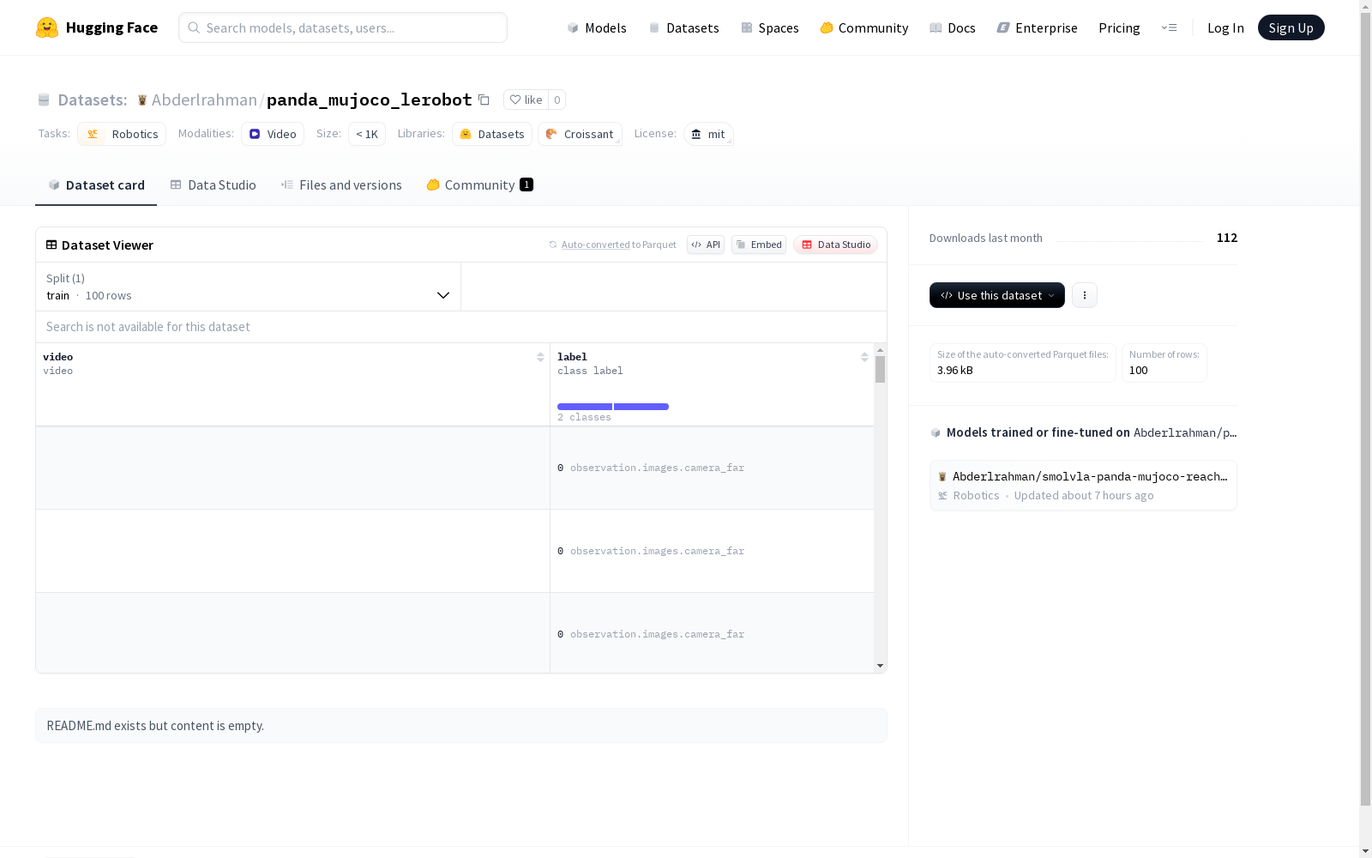This screenshot has width=1372, height=858.
Task: Open the navigation hamburger menu icon
Action: (1169, 27)
